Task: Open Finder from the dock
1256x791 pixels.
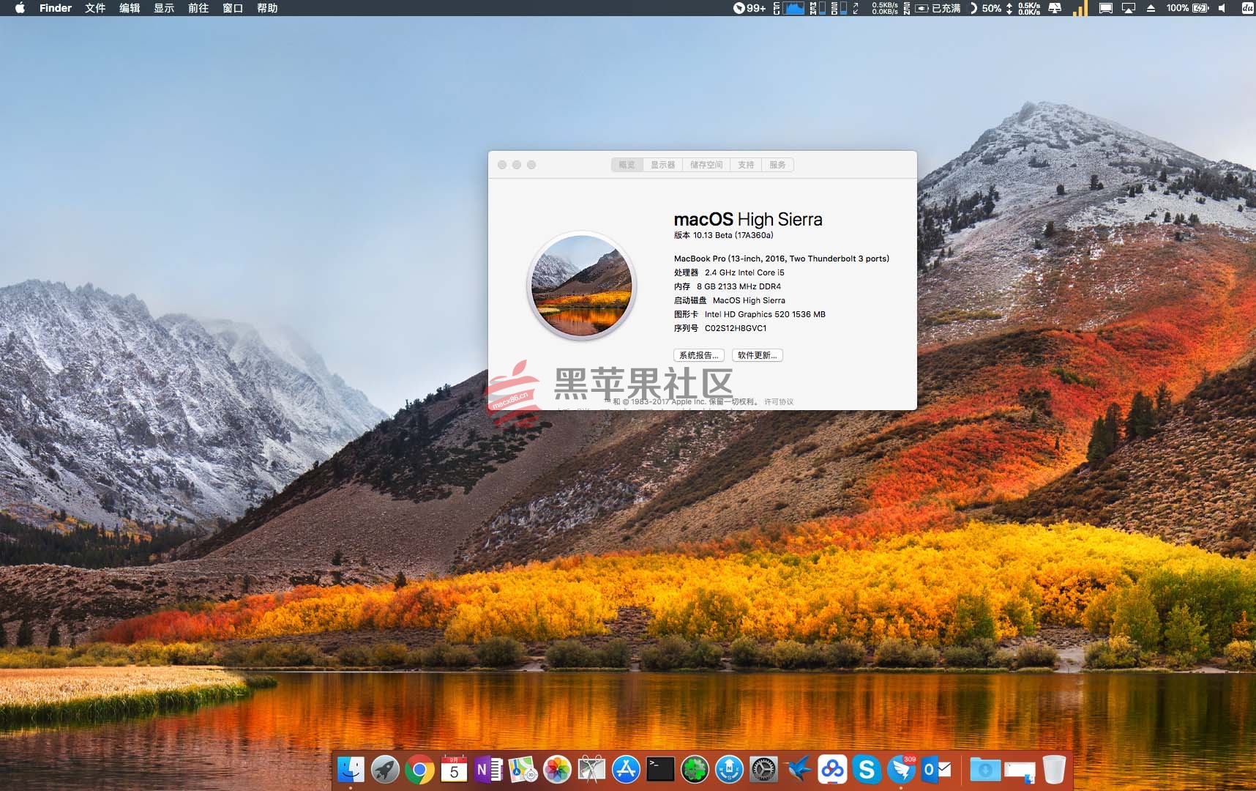Action: click(351, 769)
